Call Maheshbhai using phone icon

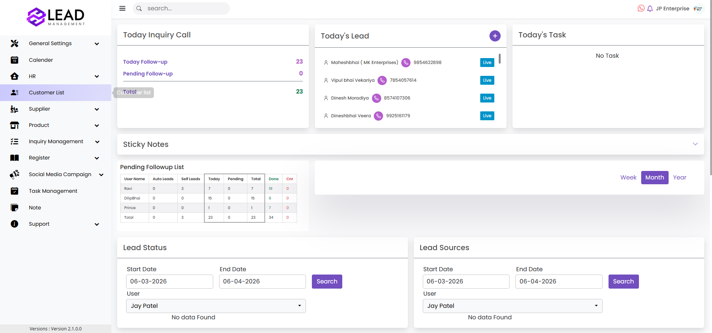(x=406, y=63)
